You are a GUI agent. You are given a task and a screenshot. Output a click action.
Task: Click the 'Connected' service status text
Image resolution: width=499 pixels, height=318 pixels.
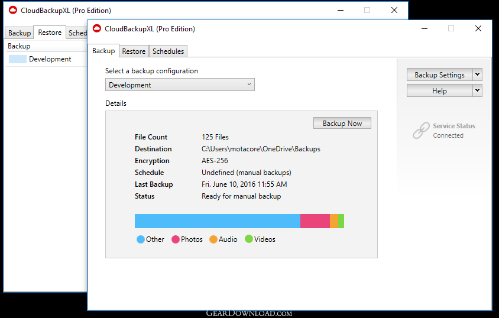coord(448,135)
